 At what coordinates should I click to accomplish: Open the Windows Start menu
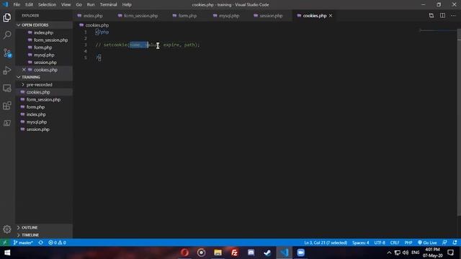(x=7, y=253)
